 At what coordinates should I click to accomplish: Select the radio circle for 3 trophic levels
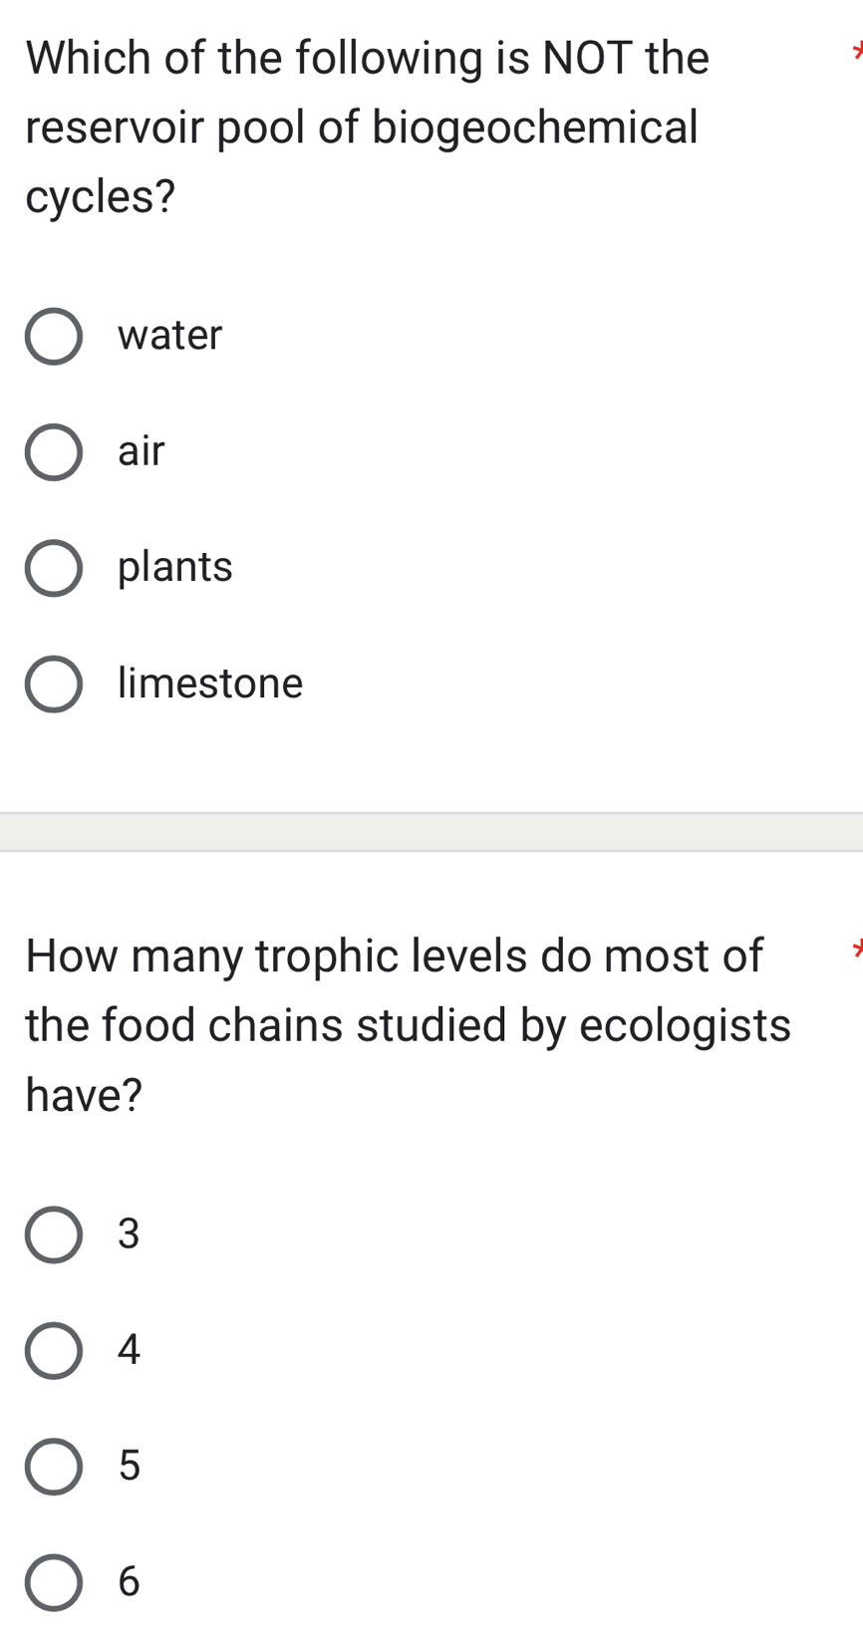point(53,1234)
